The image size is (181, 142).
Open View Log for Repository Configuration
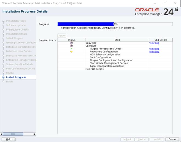[x=154, y=52]
